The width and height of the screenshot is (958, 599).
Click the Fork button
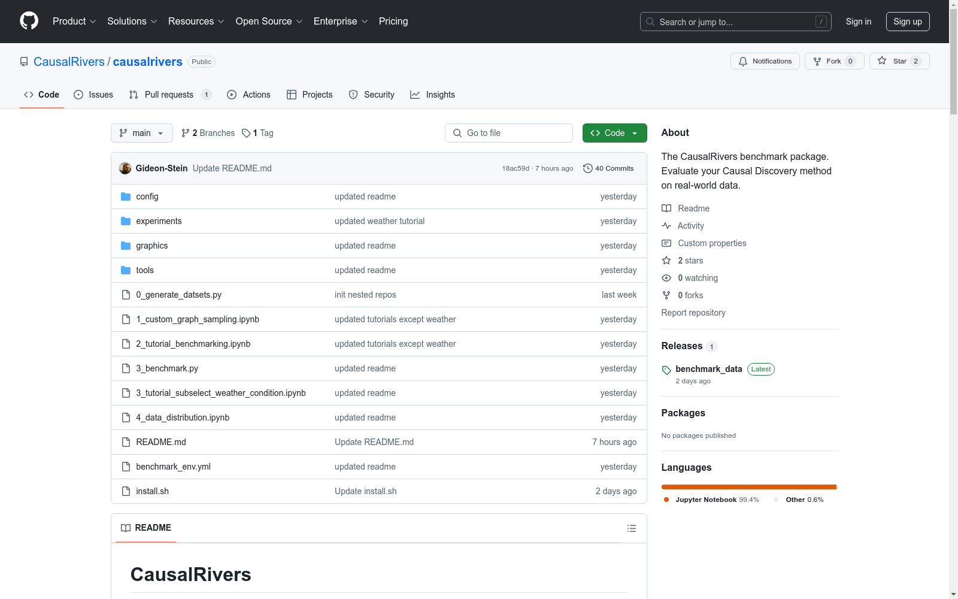point(835,61)
